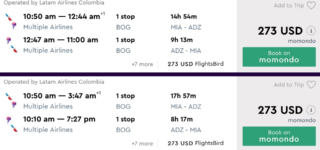The image size is (320, 150).
Task: Select the 8h 17m ADZ - MIA leg
Action: click(x=186, y=124)
